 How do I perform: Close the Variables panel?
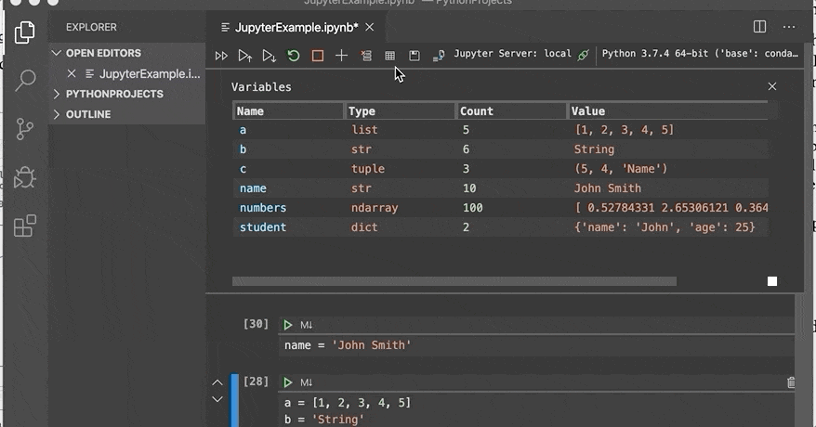[x=772, y=86]
